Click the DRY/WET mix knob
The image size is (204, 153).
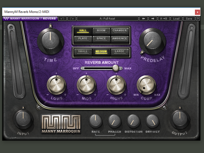coord(152,121)
